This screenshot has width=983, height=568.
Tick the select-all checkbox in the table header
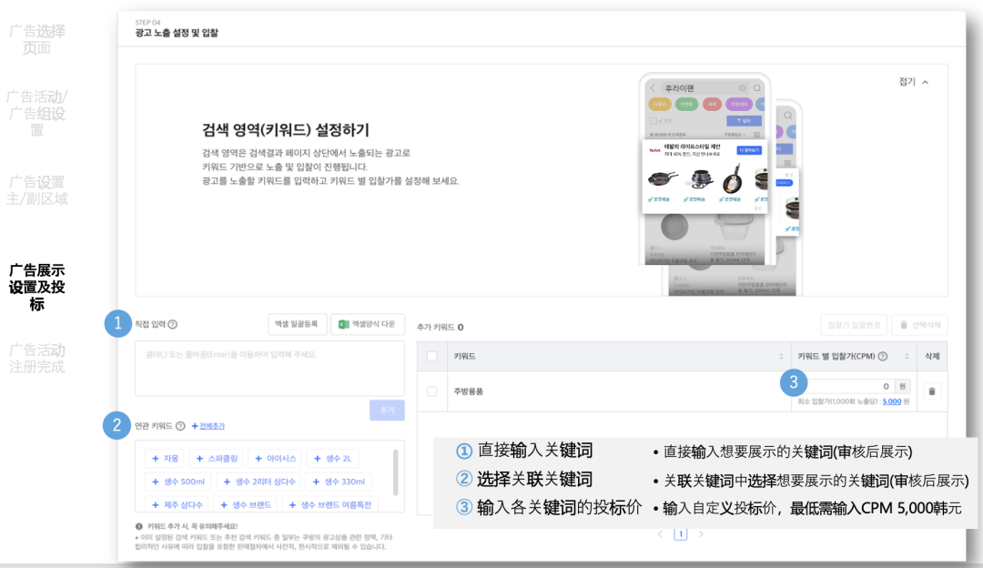(432, 356)
